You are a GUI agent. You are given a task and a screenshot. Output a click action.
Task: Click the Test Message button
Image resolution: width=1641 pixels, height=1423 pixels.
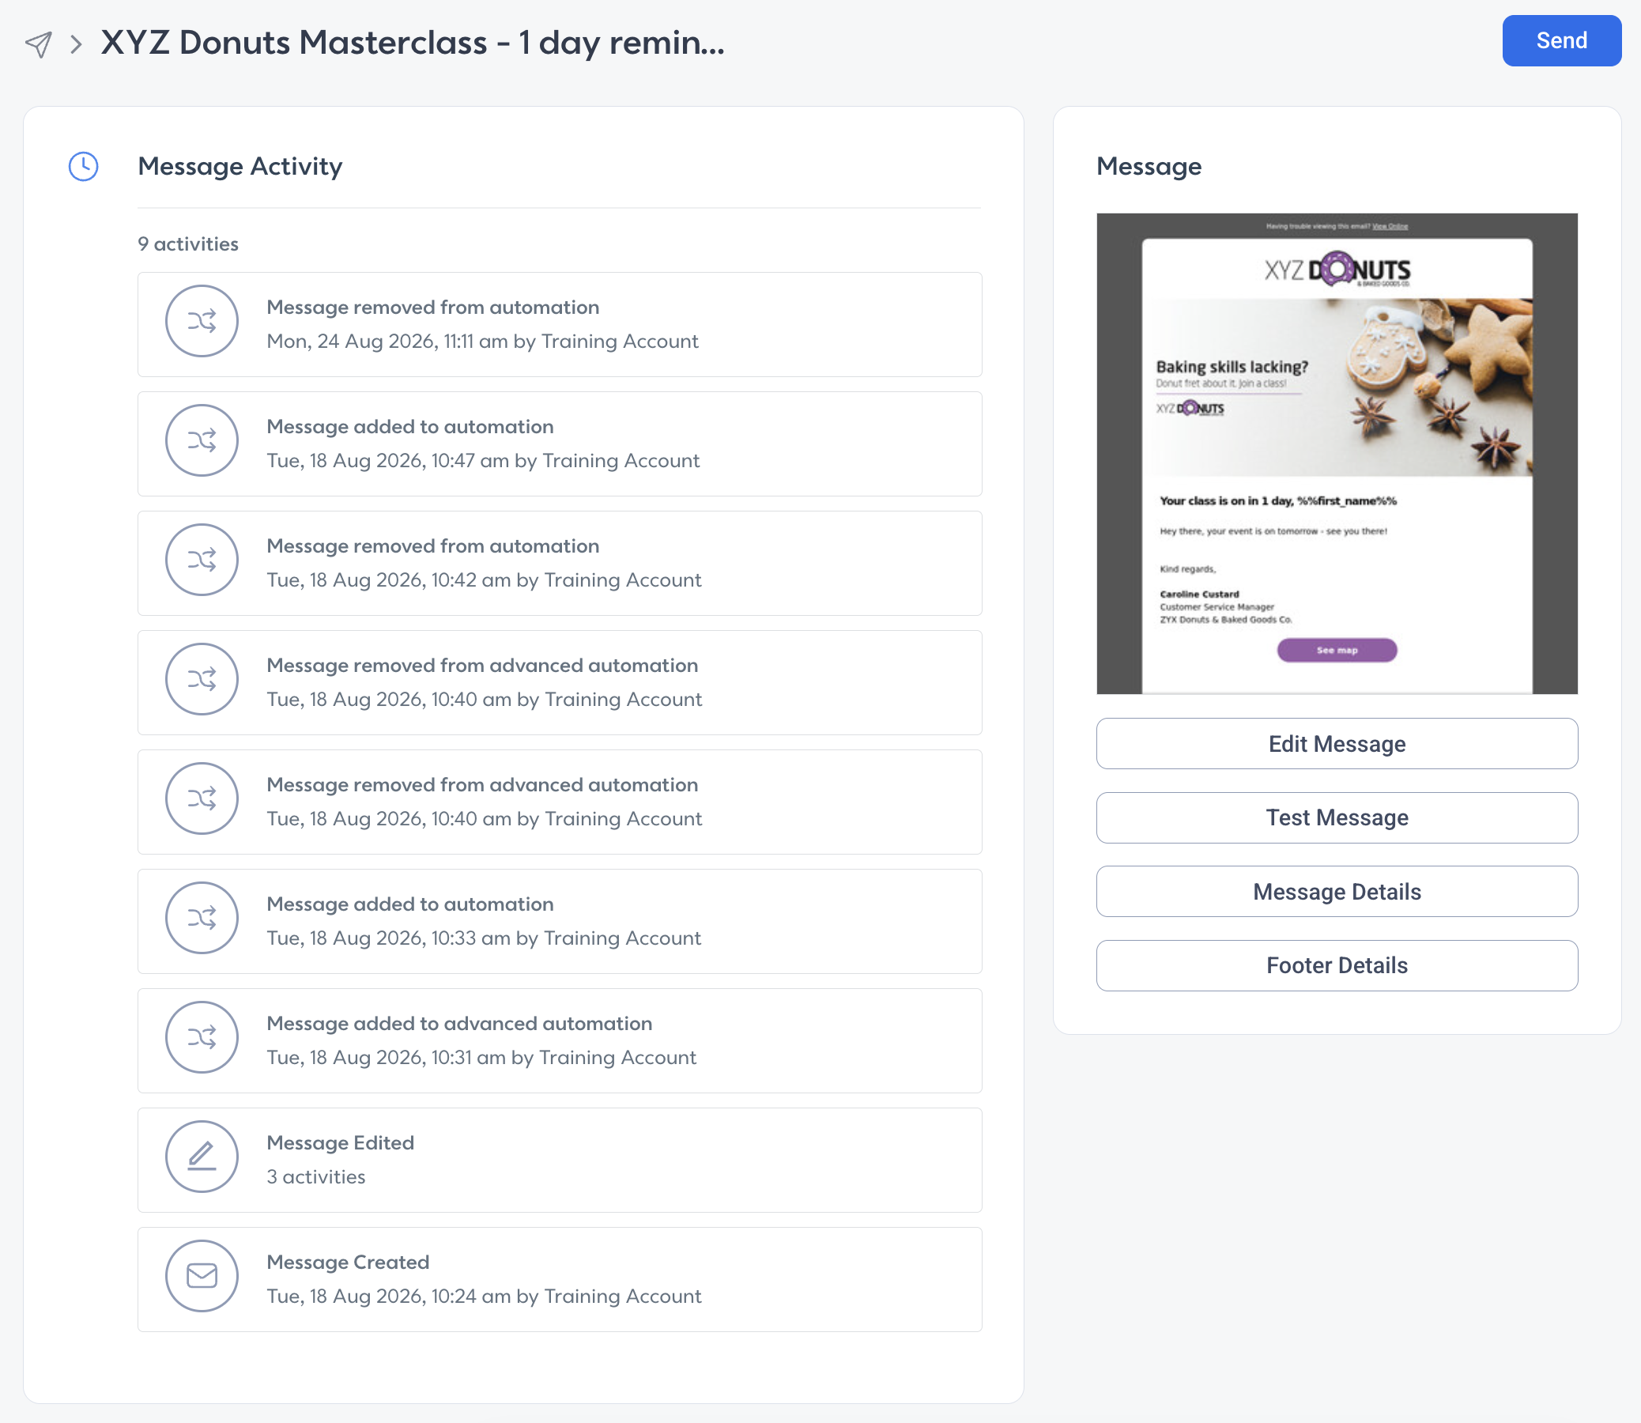click(x=1337, y=818)
